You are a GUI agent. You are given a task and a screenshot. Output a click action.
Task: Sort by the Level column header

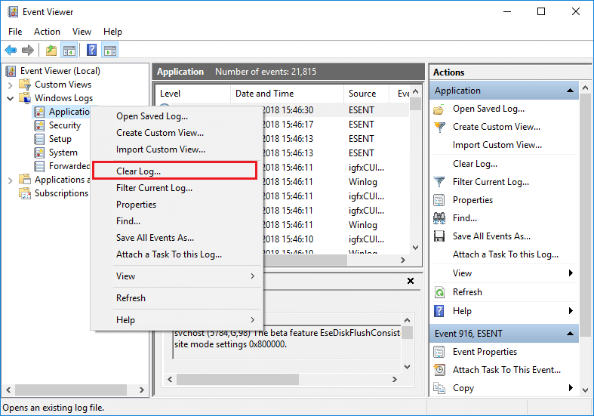tap(192, 94)
